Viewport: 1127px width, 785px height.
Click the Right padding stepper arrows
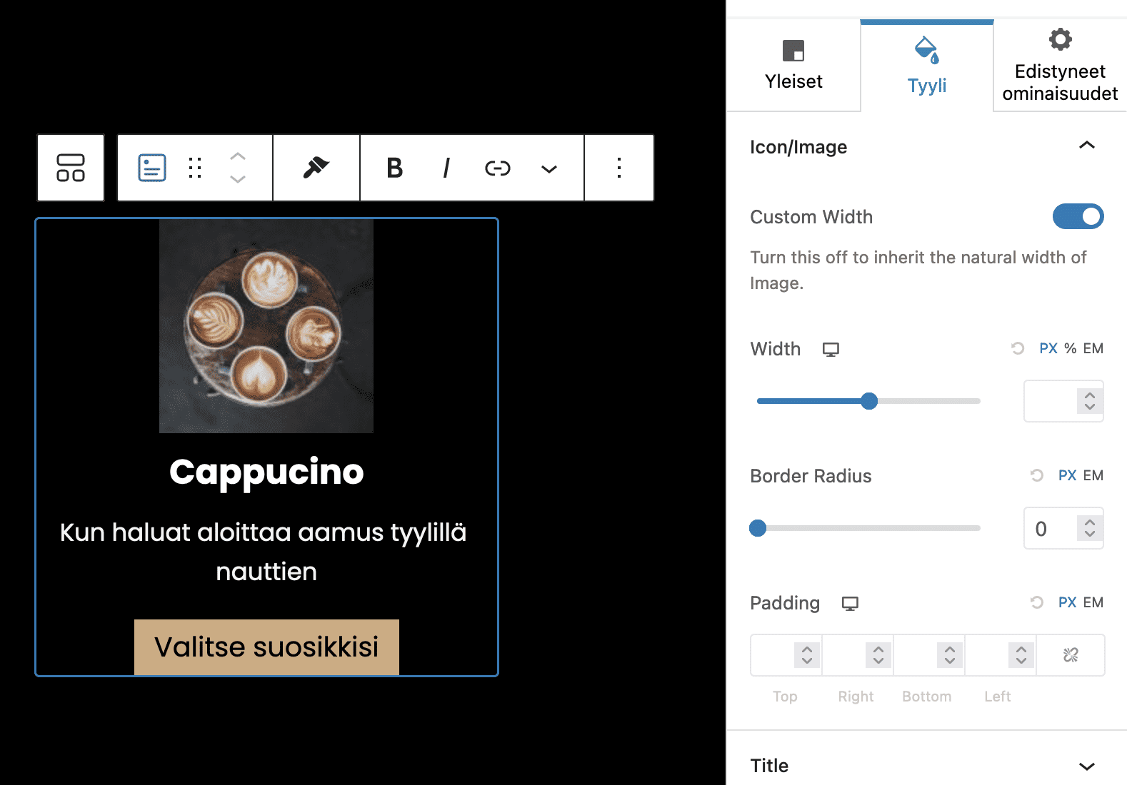pos(878,655)
